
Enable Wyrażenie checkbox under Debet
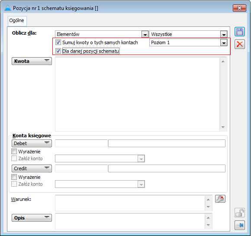point(14,152)
